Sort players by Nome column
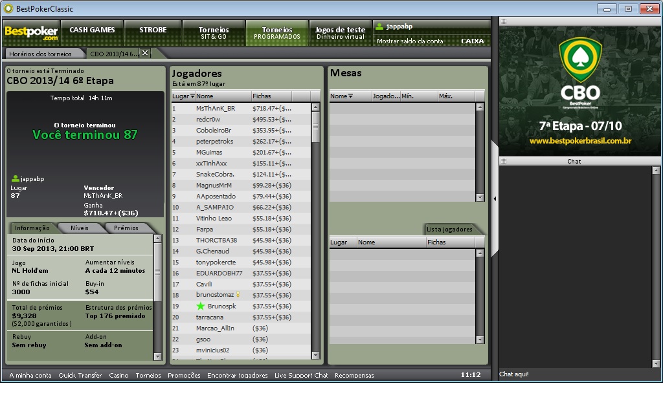Viewport: 663px width, 397px height. pos(223,96)
